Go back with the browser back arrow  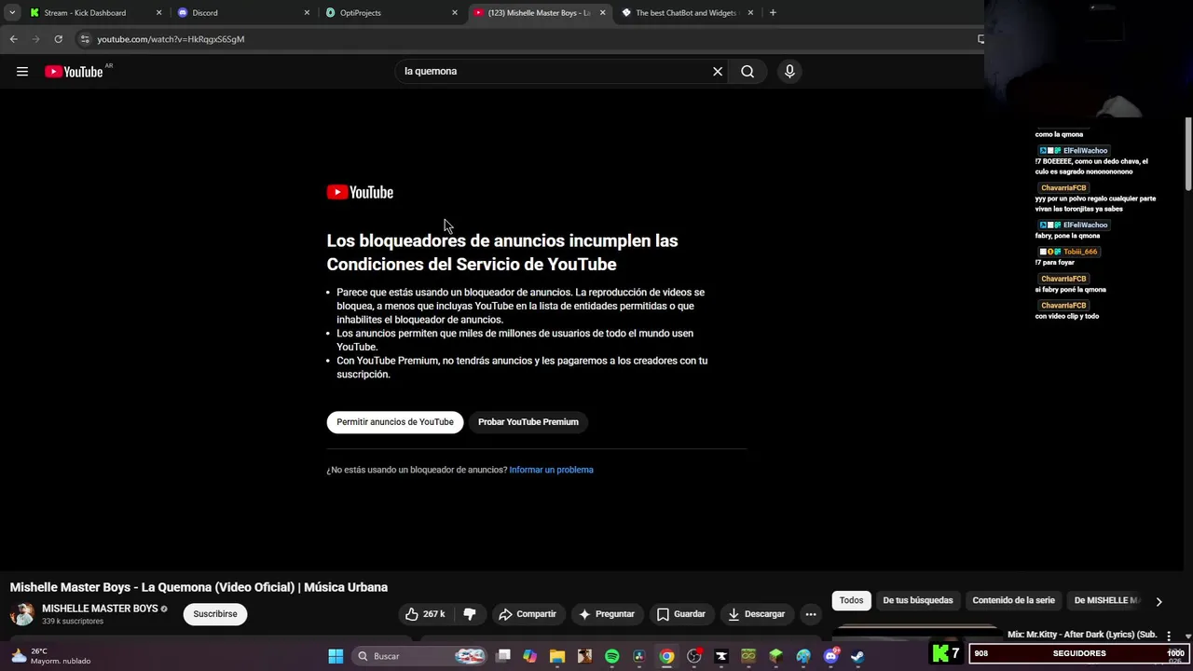point(13,39)
